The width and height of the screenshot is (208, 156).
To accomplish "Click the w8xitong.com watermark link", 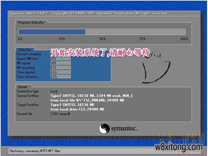I will [179, 147].
